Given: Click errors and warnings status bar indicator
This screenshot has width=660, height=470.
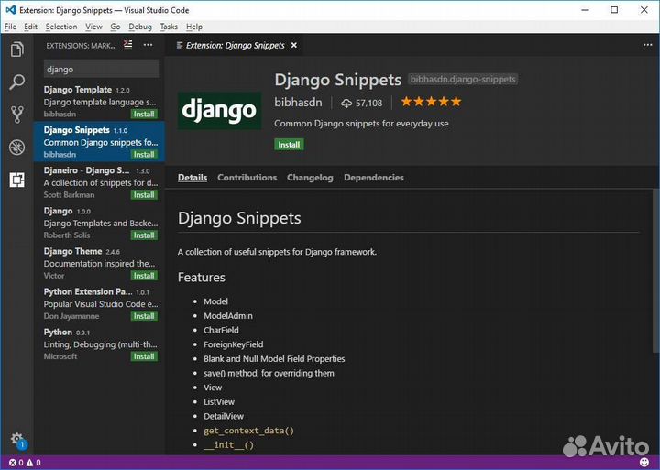Looking at the screenshot, I should point(25,464).
